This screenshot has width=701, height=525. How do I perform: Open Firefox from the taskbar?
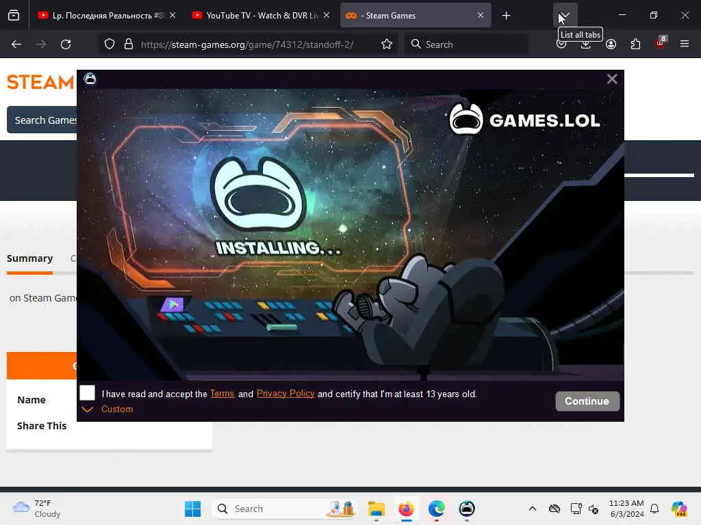(406, 509)
